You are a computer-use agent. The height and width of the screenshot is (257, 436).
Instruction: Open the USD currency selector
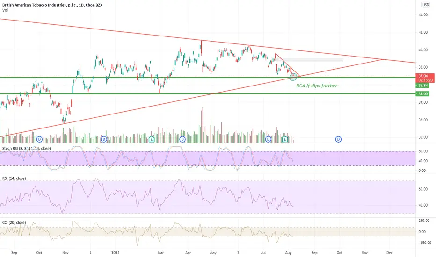[426, 5]
